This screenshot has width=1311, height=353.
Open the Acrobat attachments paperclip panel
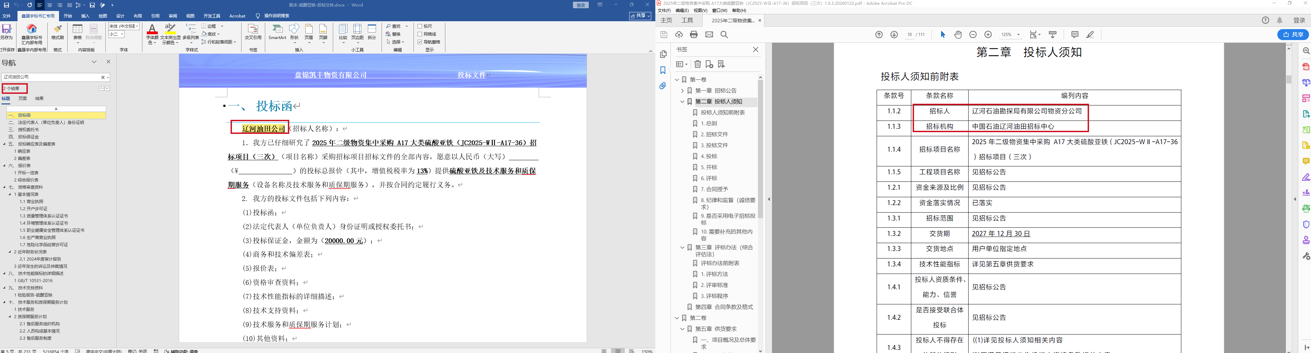[x=663, y=86]
